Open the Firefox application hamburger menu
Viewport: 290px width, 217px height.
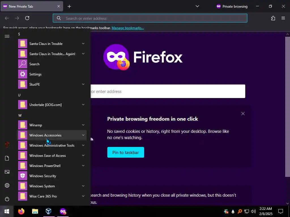click(283, 18)
